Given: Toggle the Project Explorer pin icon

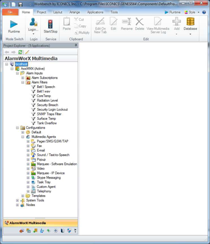Looking at the screenshot, I should [x=76, y=45].
